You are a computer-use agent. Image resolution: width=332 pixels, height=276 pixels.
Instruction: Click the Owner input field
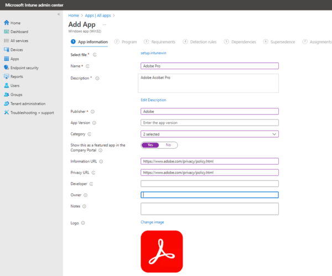coord(209,195)
